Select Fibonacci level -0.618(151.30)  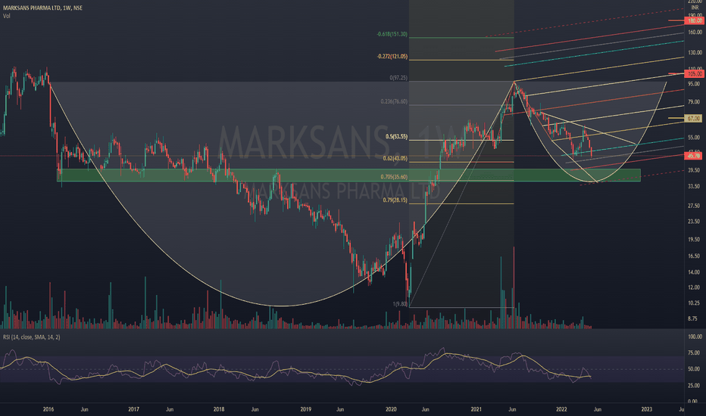coord(392,35)
